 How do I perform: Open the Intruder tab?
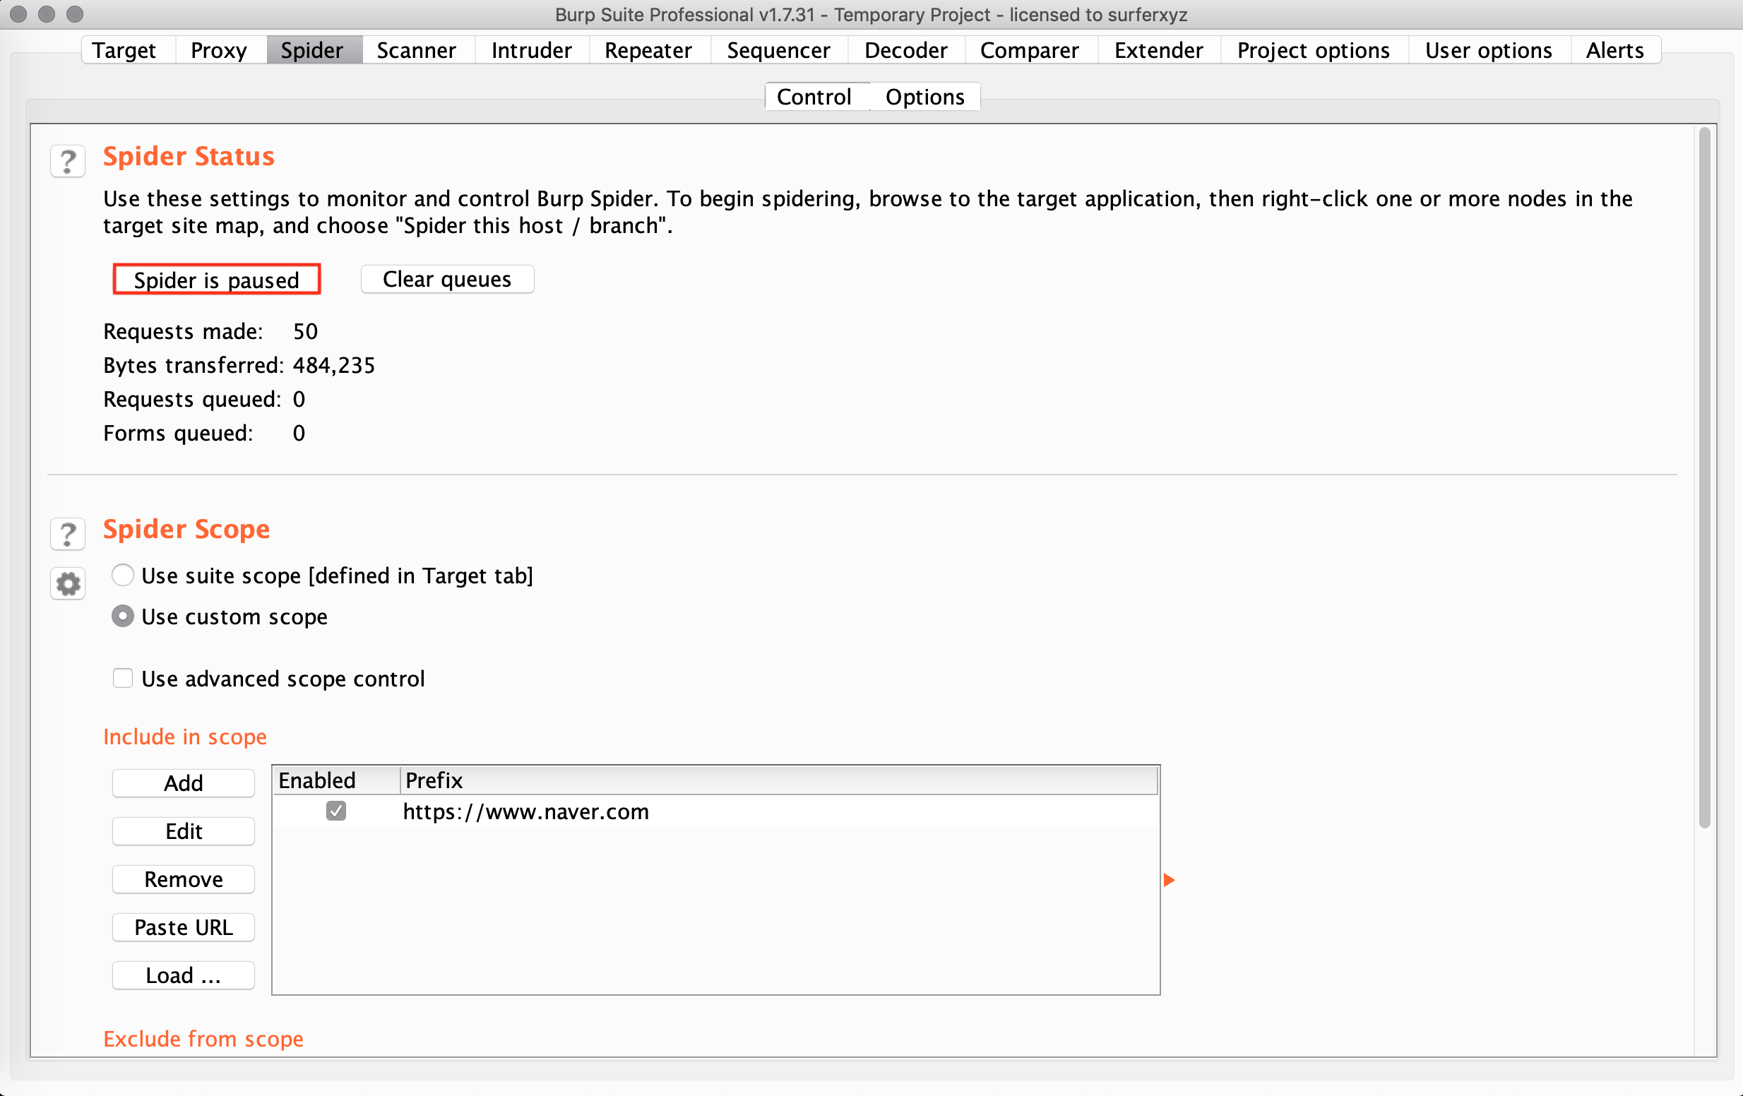530,50
